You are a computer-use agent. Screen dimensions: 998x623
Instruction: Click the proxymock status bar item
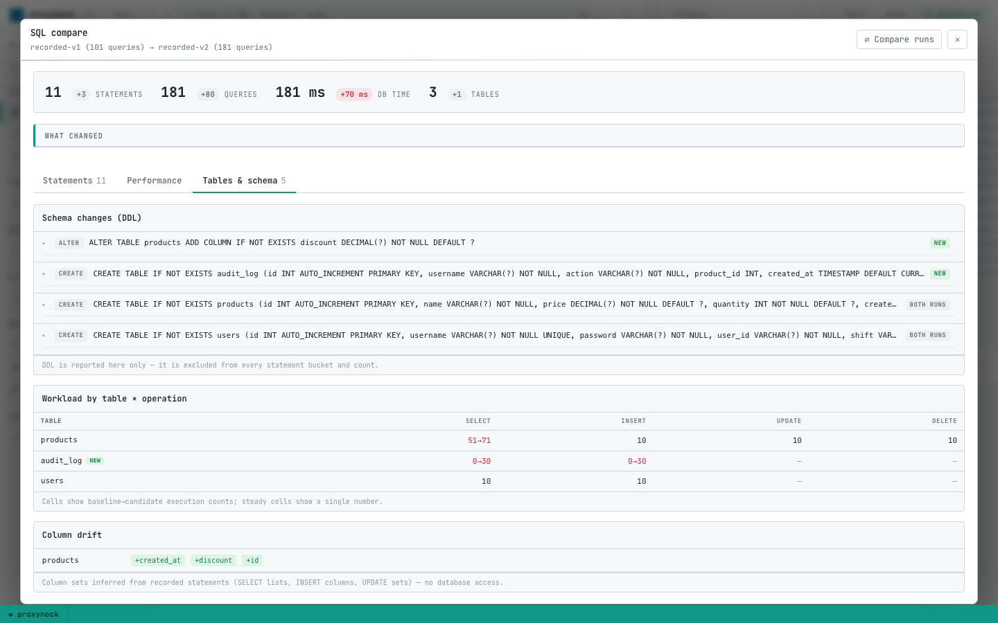[x=33, y=615]
